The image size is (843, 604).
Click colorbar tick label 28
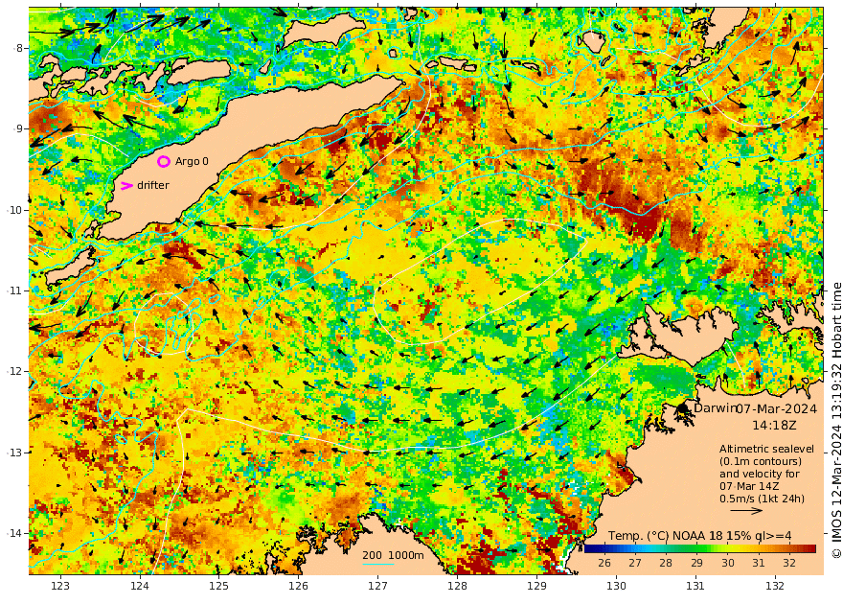tap(666, 563)
